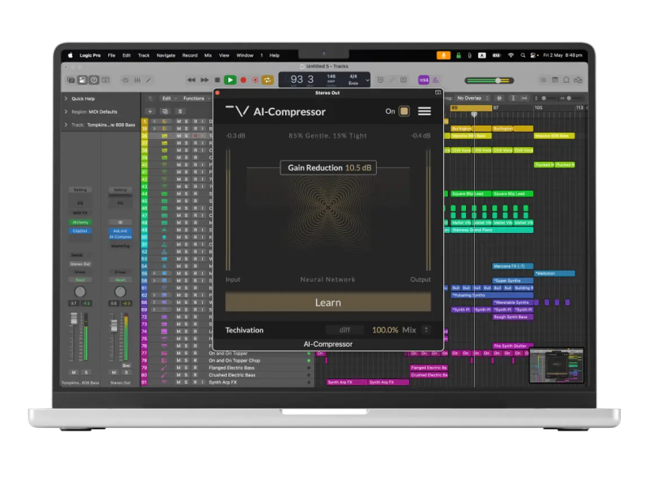
Task: Solo the Flanged Electric Bass track
Action: click(186, 368)
